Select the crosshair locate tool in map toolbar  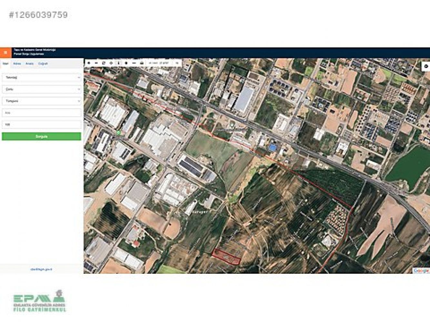pos(111,63)
